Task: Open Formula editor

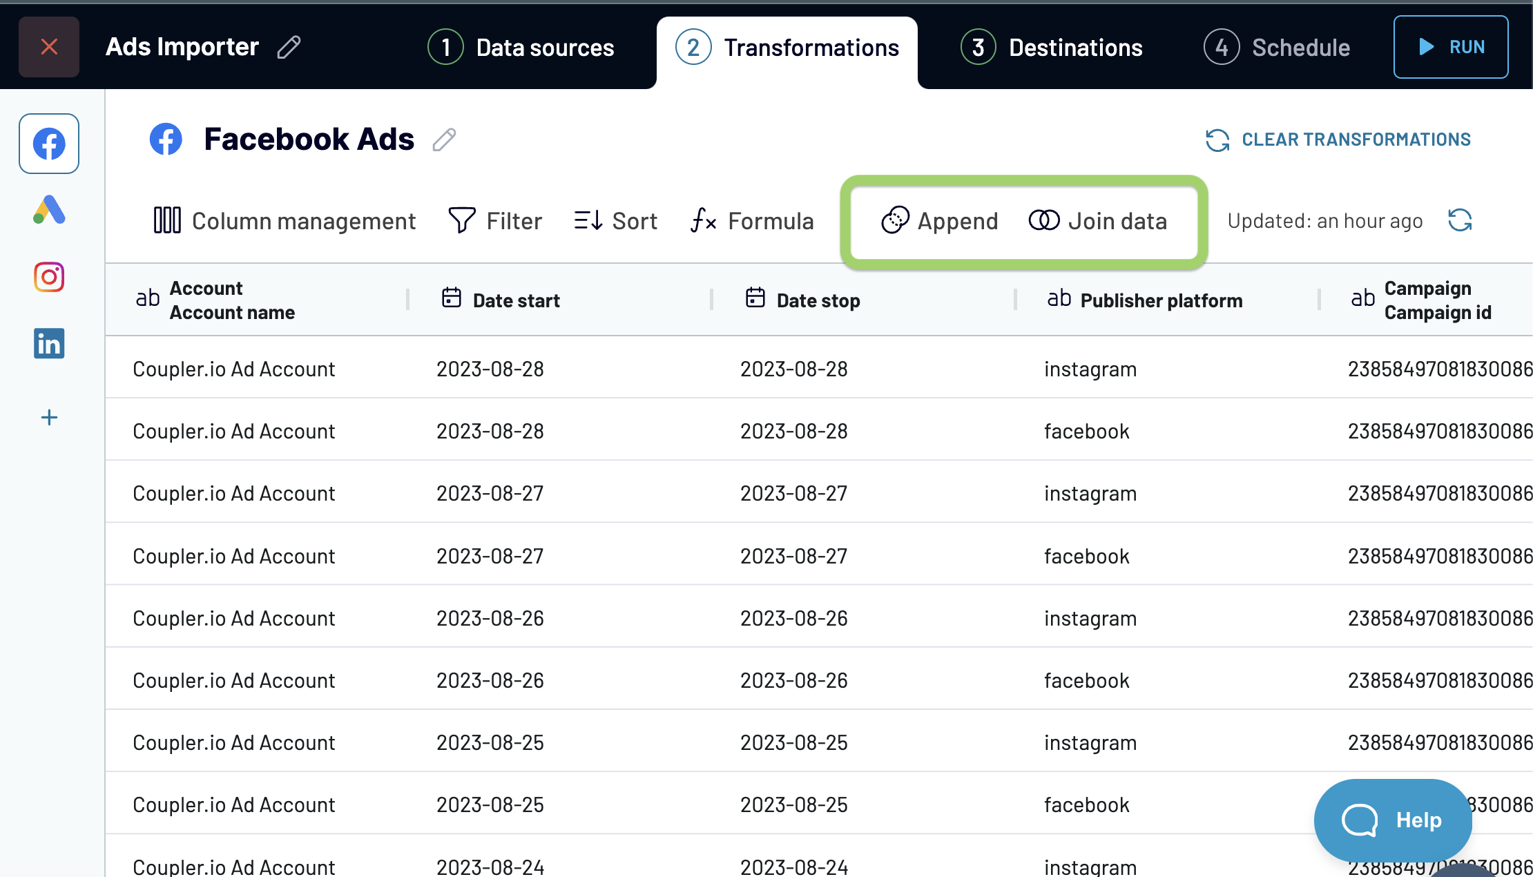Action: point(752,221)
